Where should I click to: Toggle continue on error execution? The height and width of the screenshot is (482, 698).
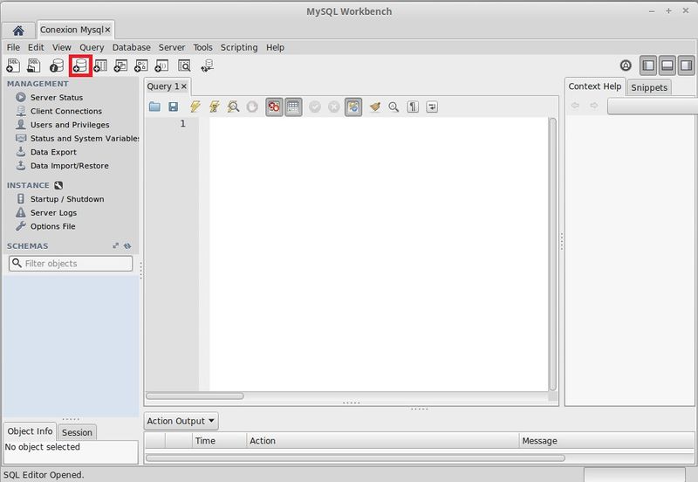pyautogui.click(x=274, y=107)
